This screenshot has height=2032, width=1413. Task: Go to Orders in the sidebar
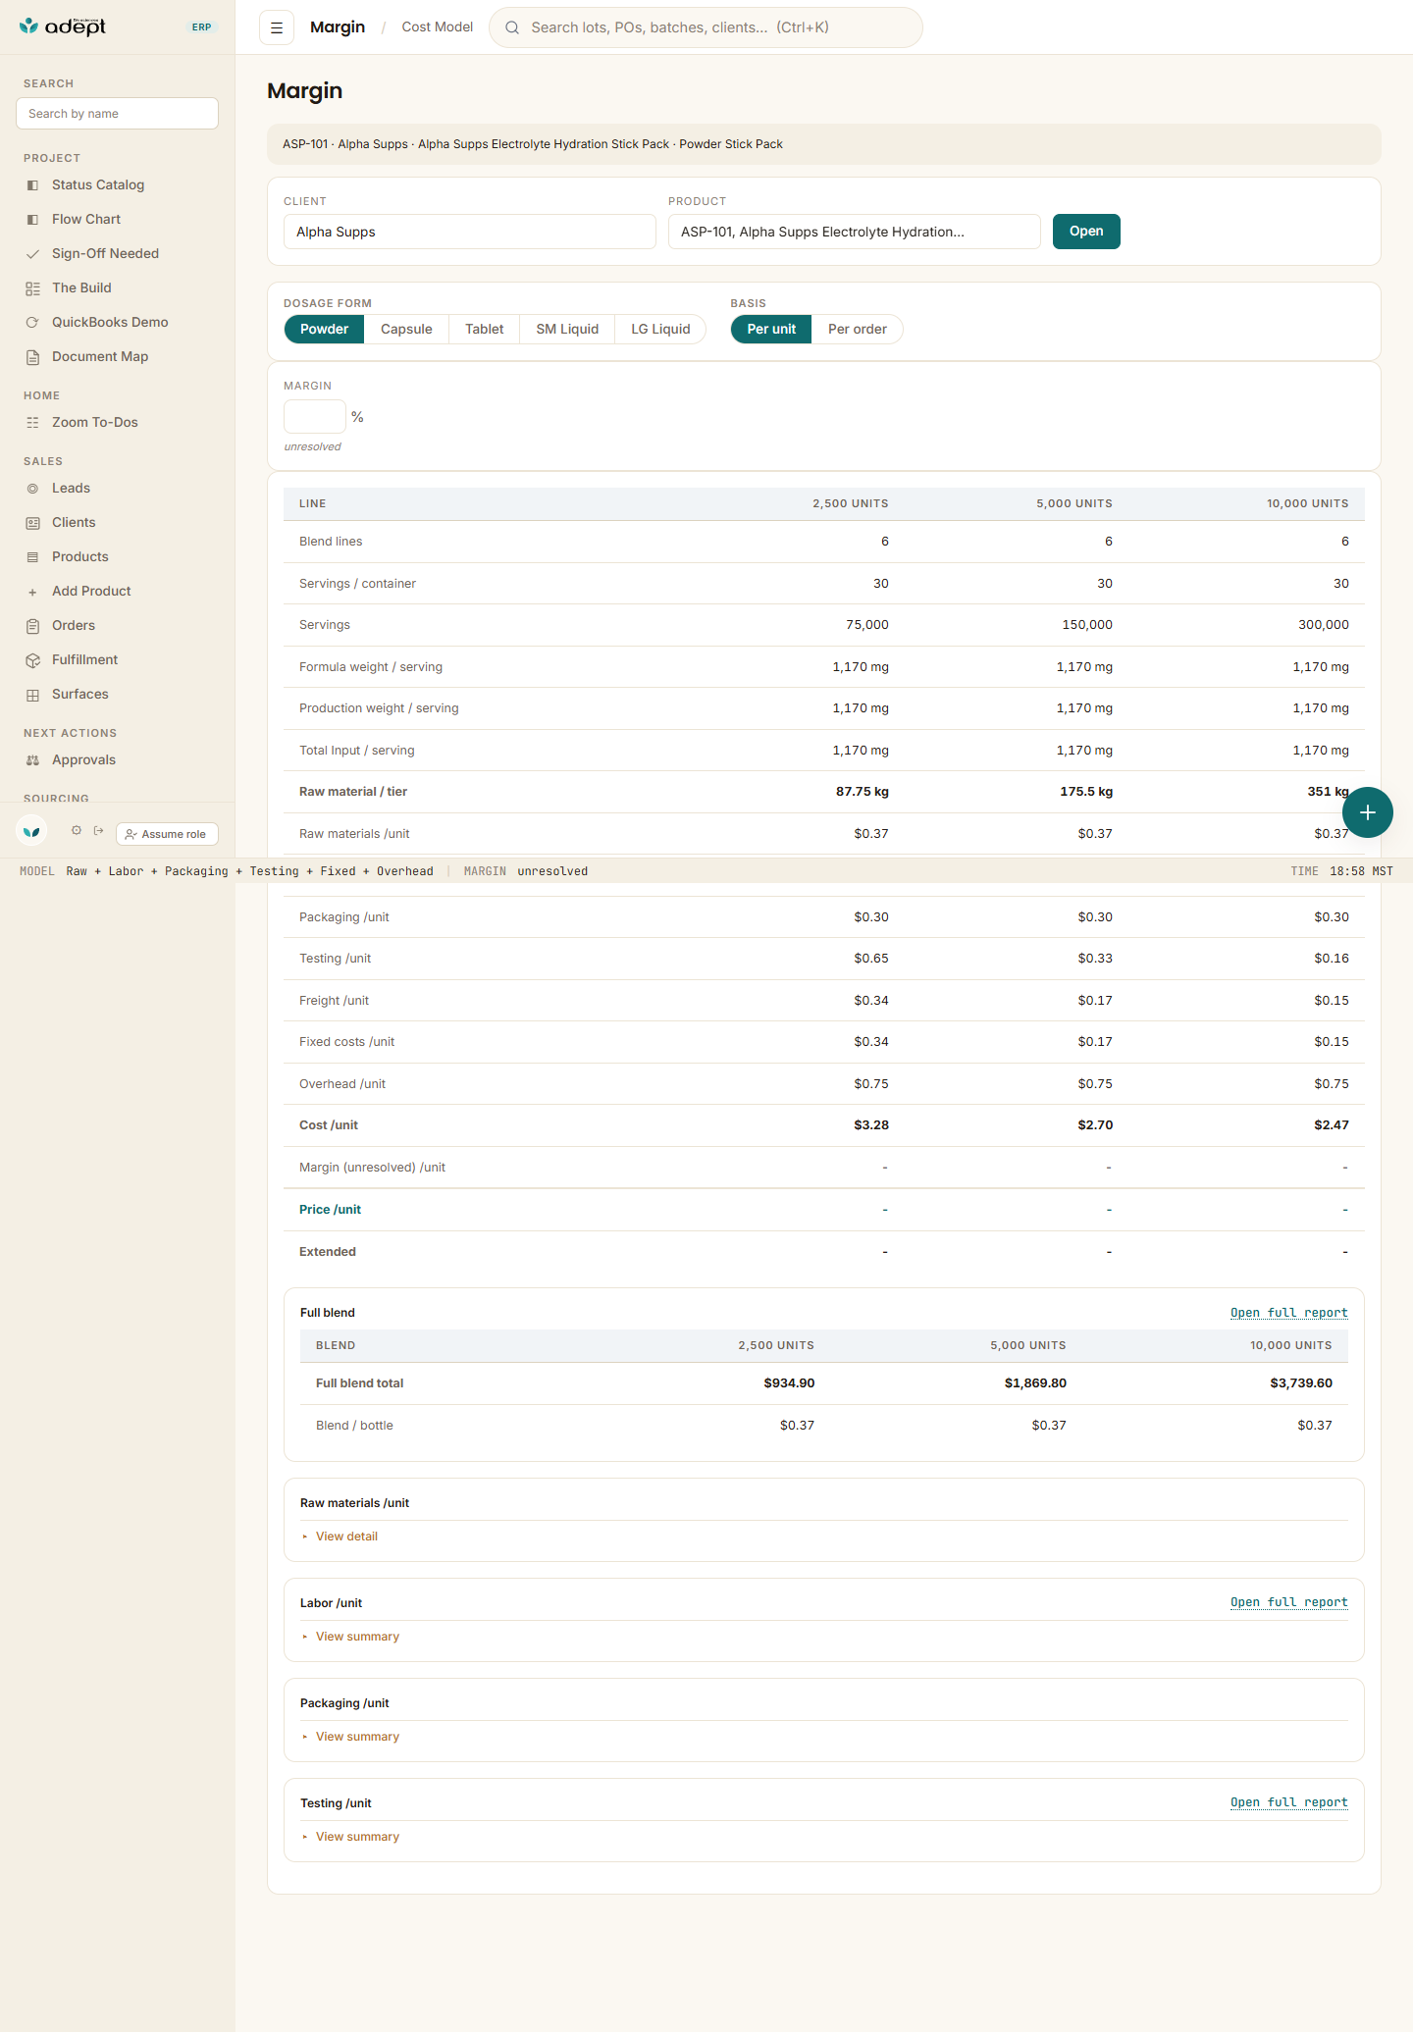point(74,625)
